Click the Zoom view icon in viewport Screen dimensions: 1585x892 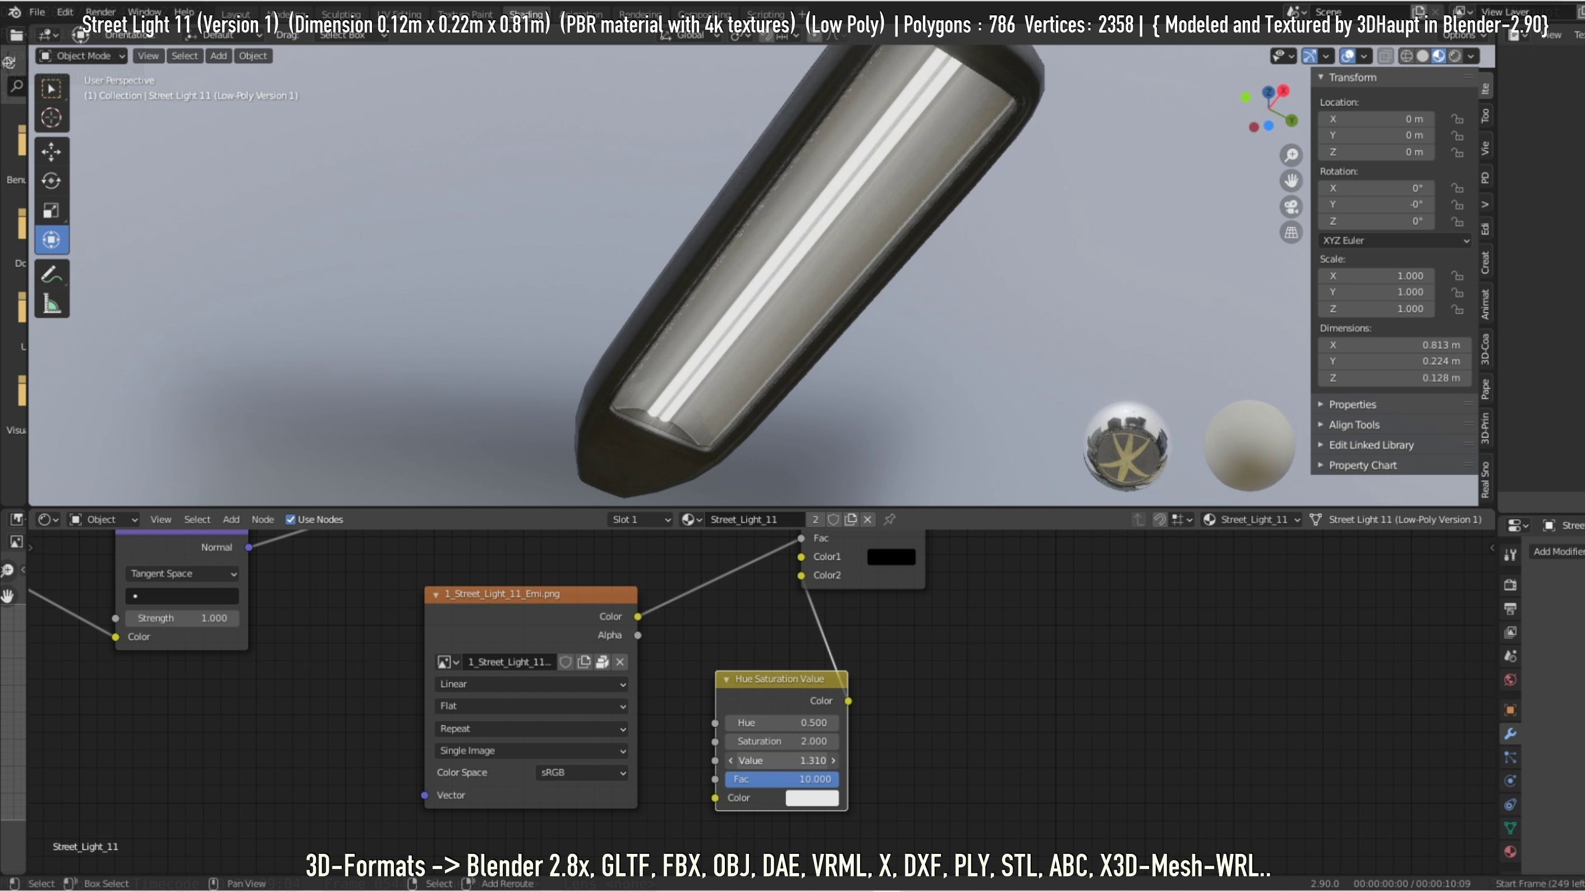click(1291, 155)
